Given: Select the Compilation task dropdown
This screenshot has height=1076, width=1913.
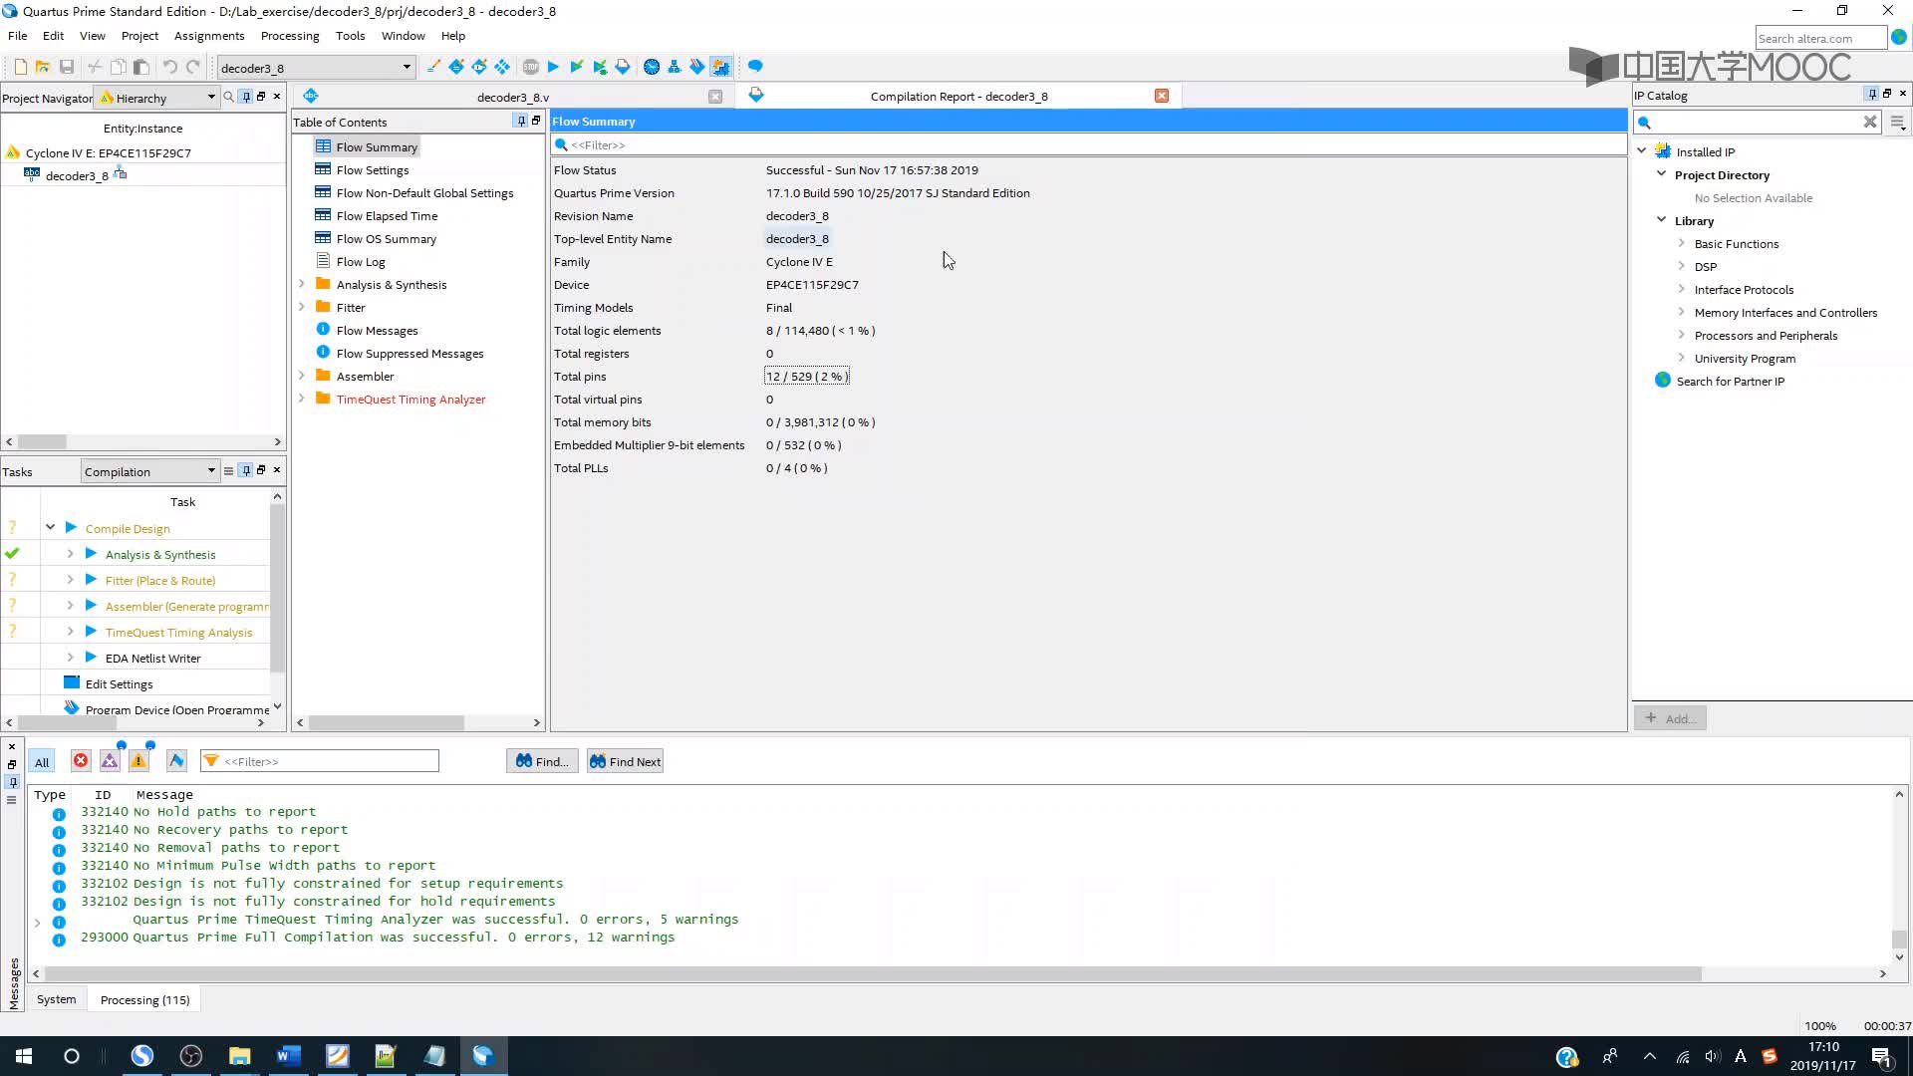Looking at the screenshot, I should pos(148,470).
